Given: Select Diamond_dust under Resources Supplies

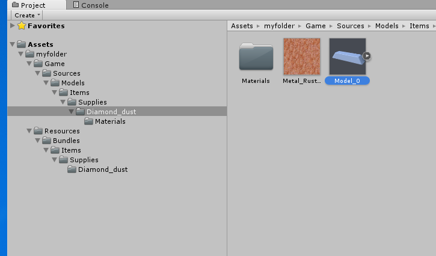Looking at the screenshot, I should point(102,169).
